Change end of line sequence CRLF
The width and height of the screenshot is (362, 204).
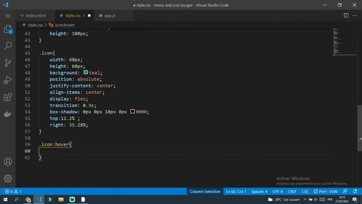click(x=292, y=192)
